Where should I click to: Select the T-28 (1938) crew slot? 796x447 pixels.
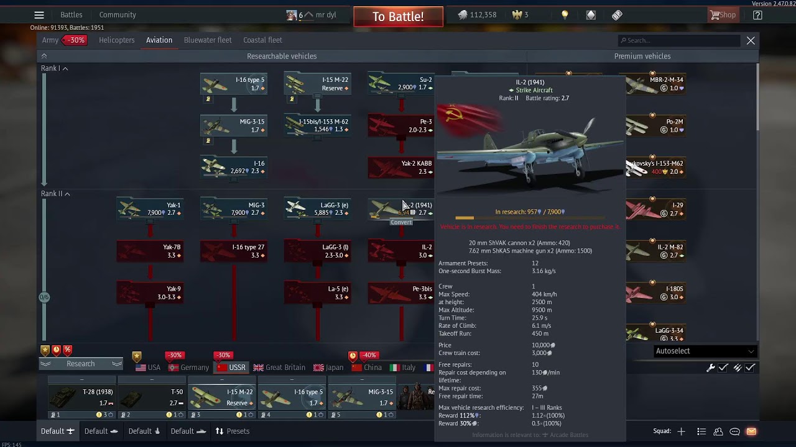point(81,397)
